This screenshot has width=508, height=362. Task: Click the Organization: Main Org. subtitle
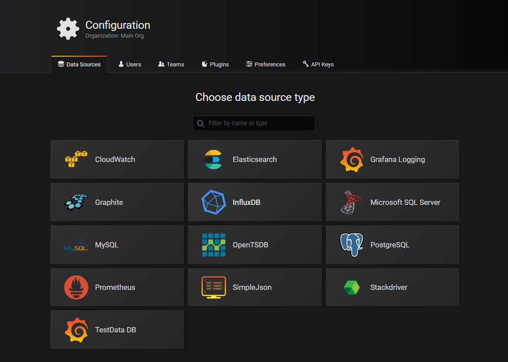(x=115, y=36)
